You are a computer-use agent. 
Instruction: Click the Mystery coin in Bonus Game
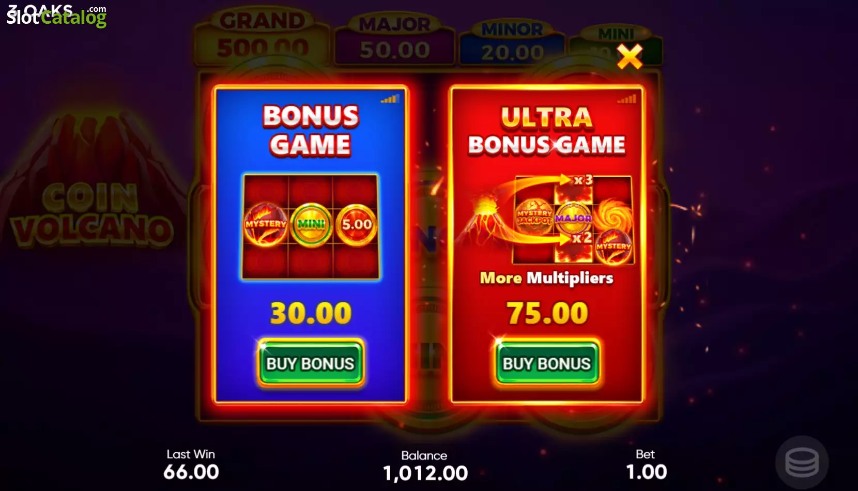[266, 224]
